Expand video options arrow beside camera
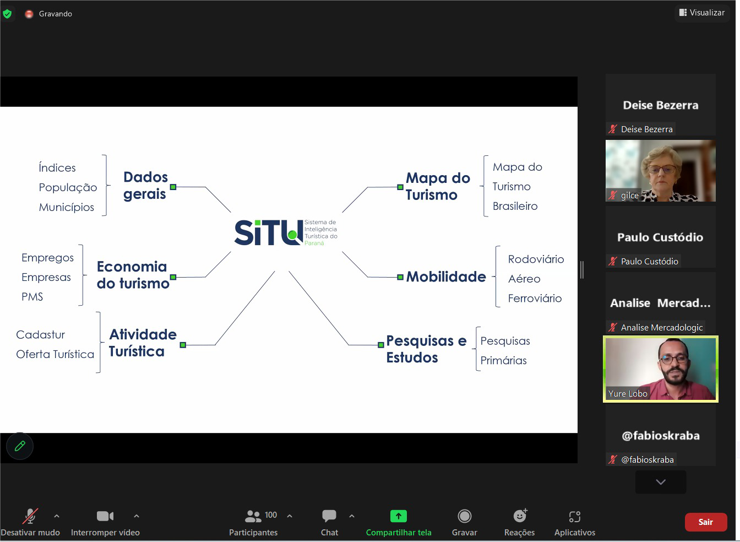Viewport: 740px width, 542px height. [x=137, y=516]
